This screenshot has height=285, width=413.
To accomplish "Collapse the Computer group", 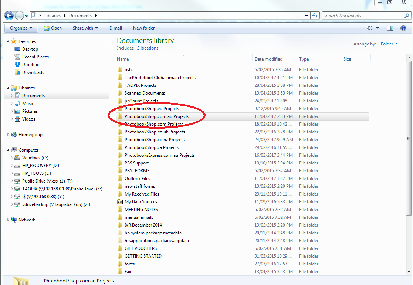I will pos(8,150).
